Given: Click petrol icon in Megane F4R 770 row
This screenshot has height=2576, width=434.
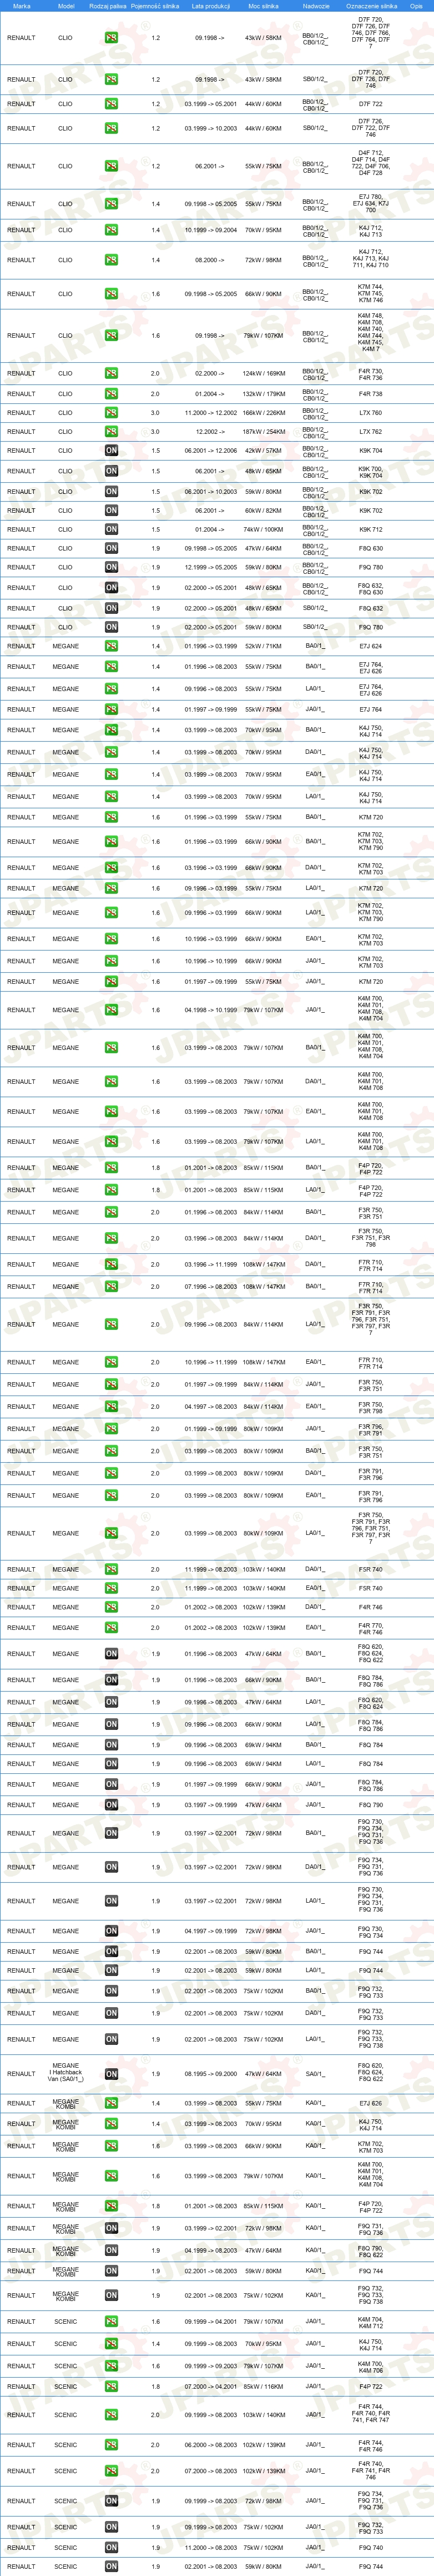Looking at the screenshot, I should click(111, 1627).
